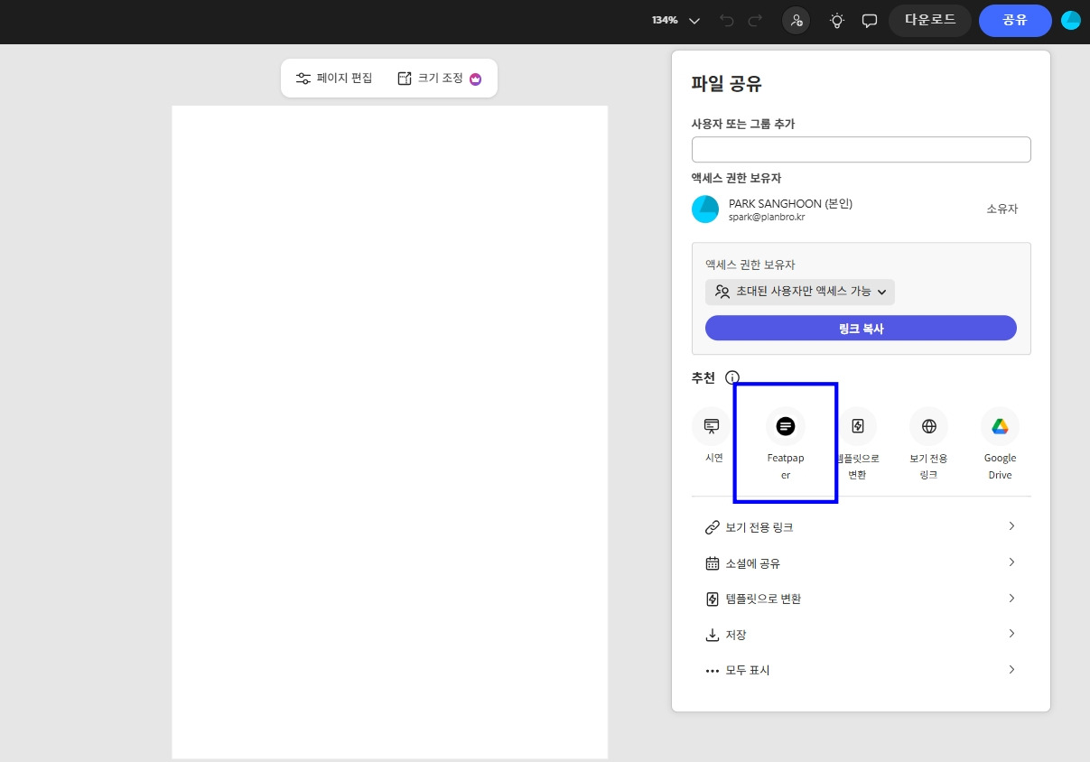Click the 링크 복사 button
Viewport: 1090px width, 762px height.
click(860, 328)
